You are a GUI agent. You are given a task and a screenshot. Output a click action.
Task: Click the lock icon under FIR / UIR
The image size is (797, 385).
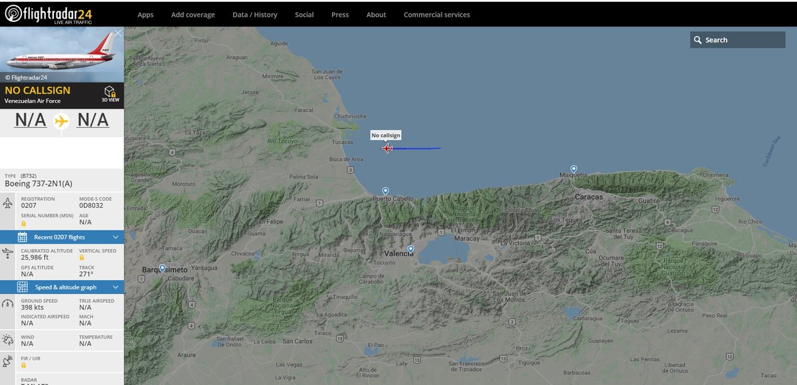[x=24, y=365]
